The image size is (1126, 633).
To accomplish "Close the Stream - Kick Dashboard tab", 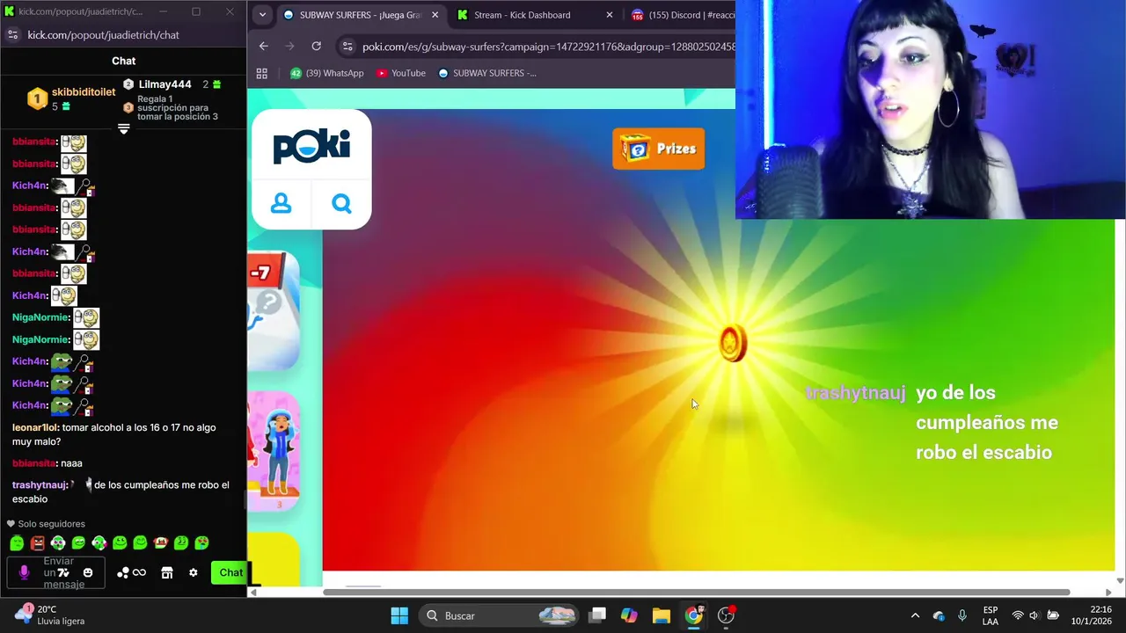I will [x=610, y=15].
